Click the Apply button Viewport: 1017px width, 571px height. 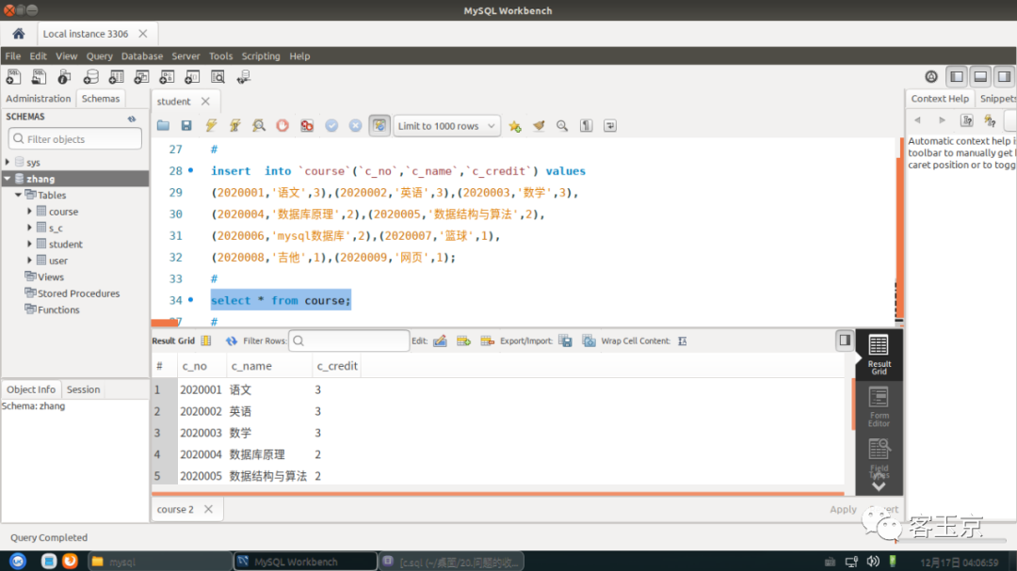[843, 510]
